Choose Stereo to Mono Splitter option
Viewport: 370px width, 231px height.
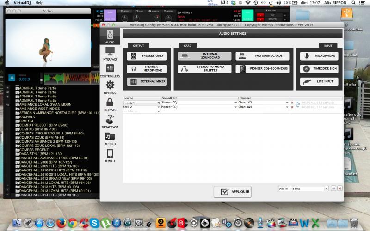pos(204,68)
